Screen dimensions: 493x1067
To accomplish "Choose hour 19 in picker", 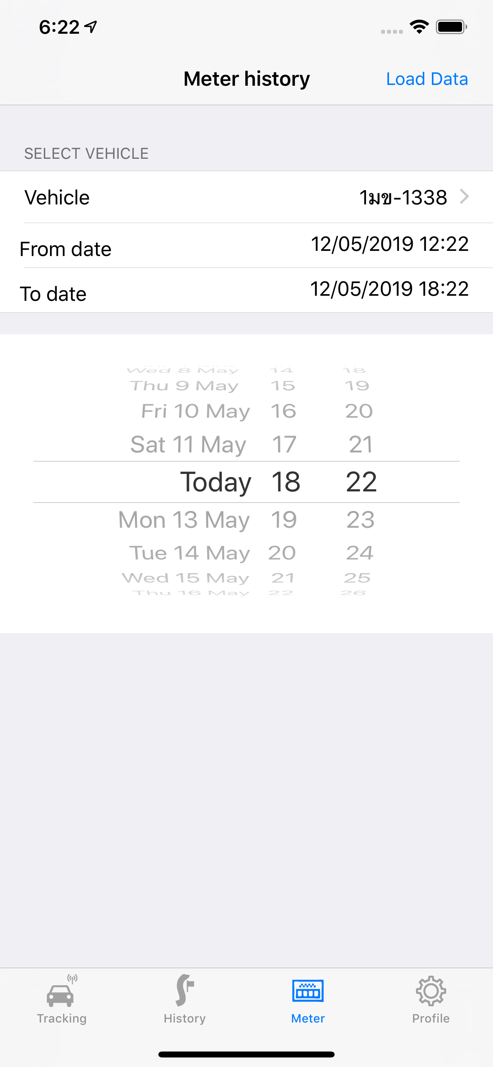I will (284, 520).
